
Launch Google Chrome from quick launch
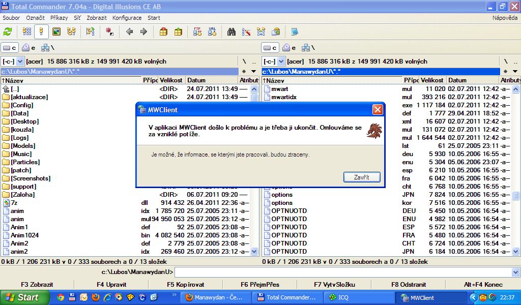click(x=60, y=297)
